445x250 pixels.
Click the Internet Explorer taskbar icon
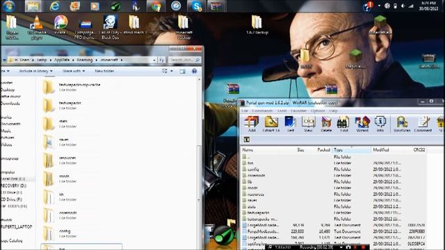click(54, 6)
